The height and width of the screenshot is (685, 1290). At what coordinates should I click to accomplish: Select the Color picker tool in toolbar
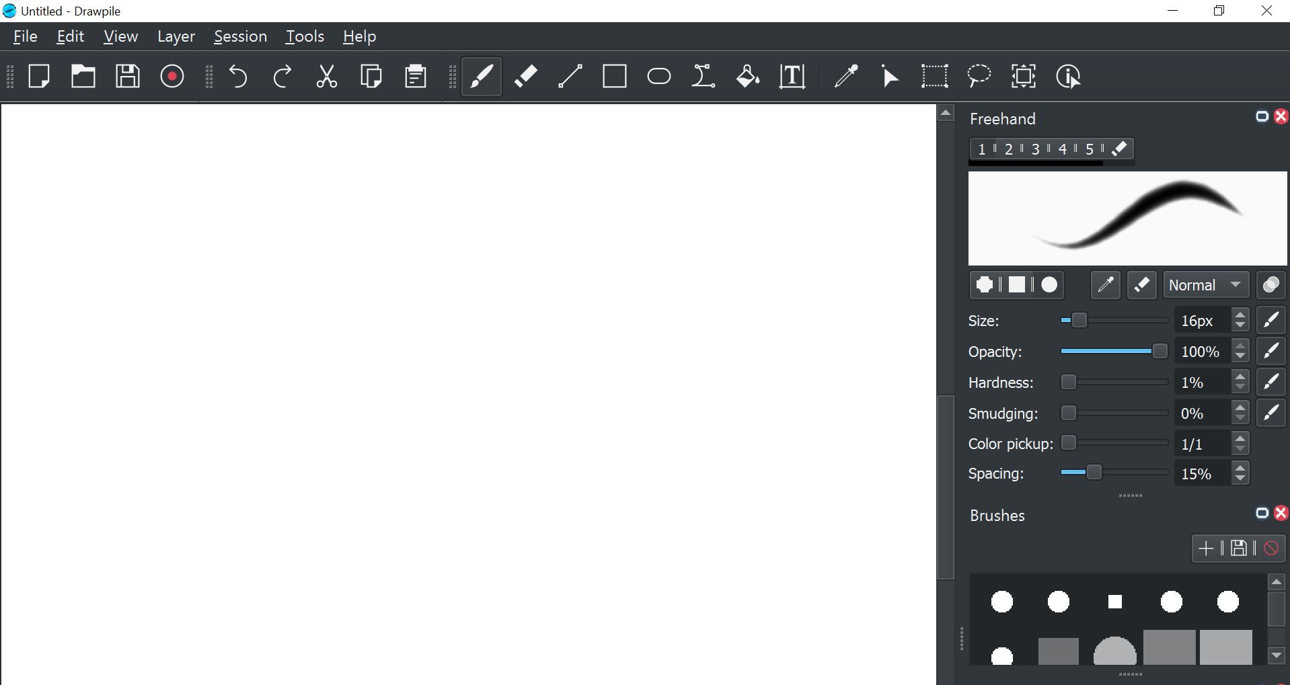tap(846, 77)
